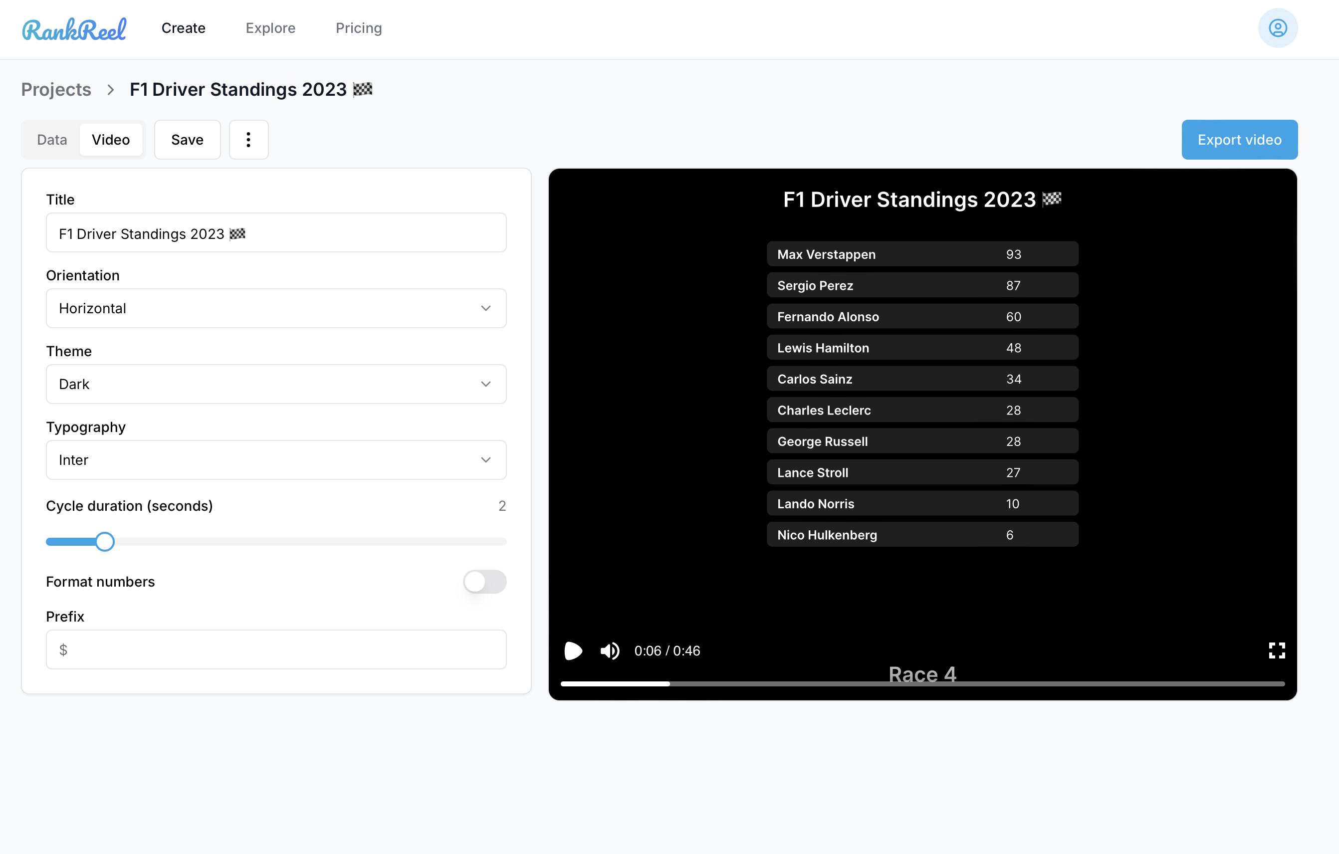
Task: Go to the Create nav item
Action: pos(184,28)
